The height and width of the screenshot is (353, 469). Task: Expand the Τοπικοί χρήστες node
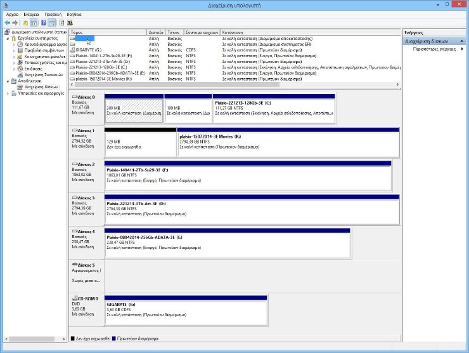(14, 63)
